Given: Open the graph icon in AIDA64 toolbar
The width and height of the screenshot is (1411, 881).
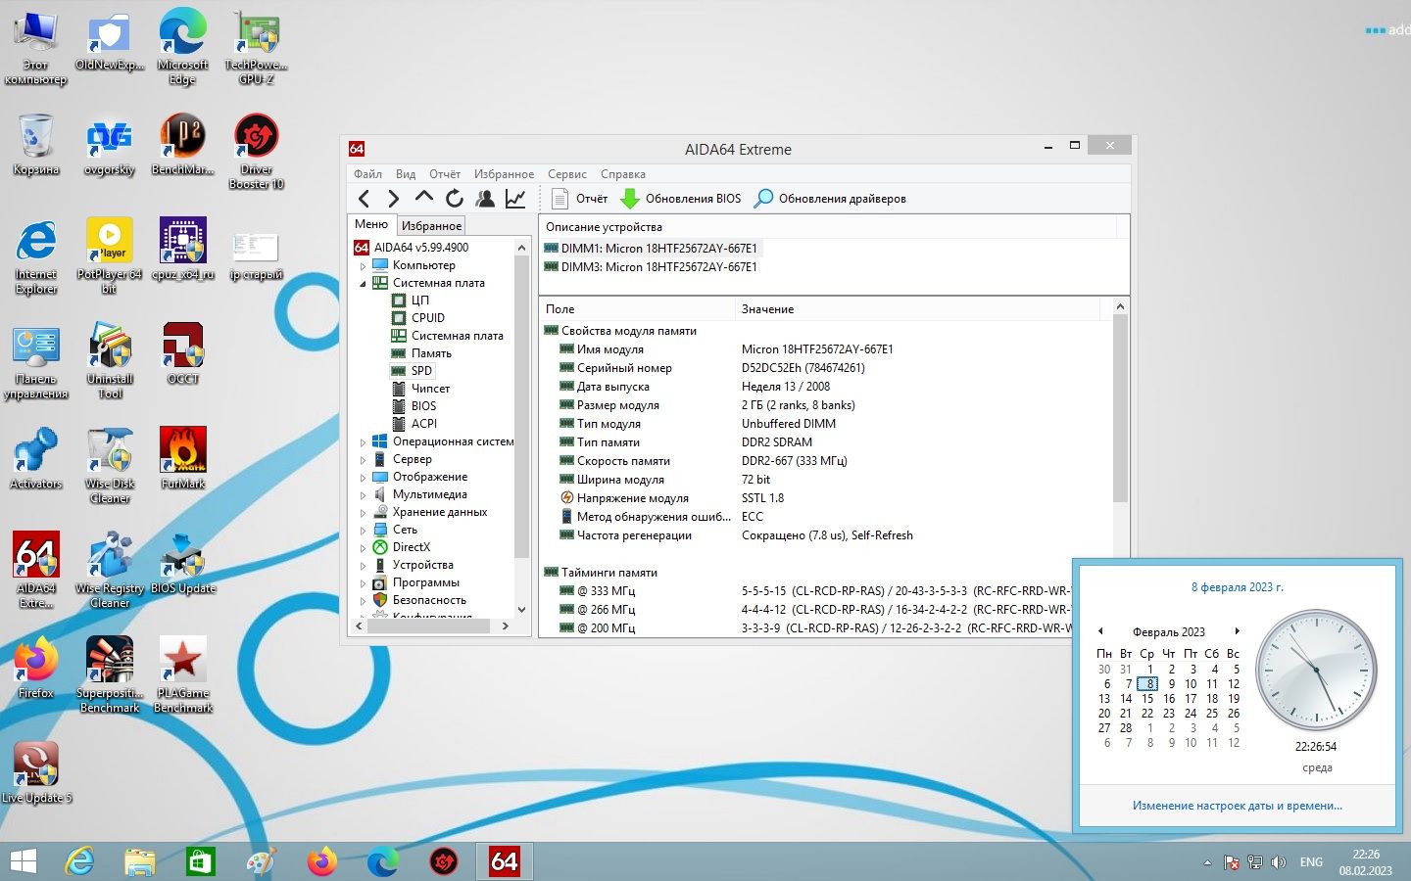Looking at the screenshot, I should 515,199.
